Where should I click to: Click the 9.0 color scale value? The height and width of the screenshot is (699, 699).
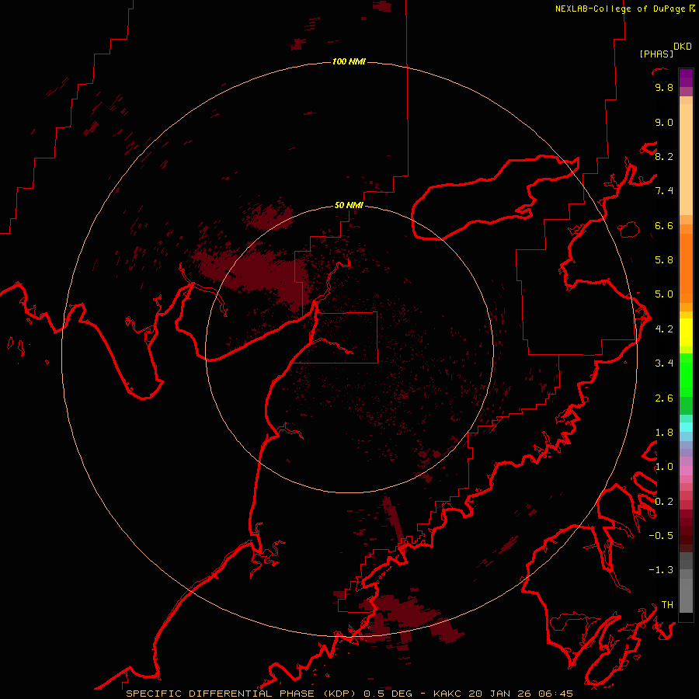point(664,122)
